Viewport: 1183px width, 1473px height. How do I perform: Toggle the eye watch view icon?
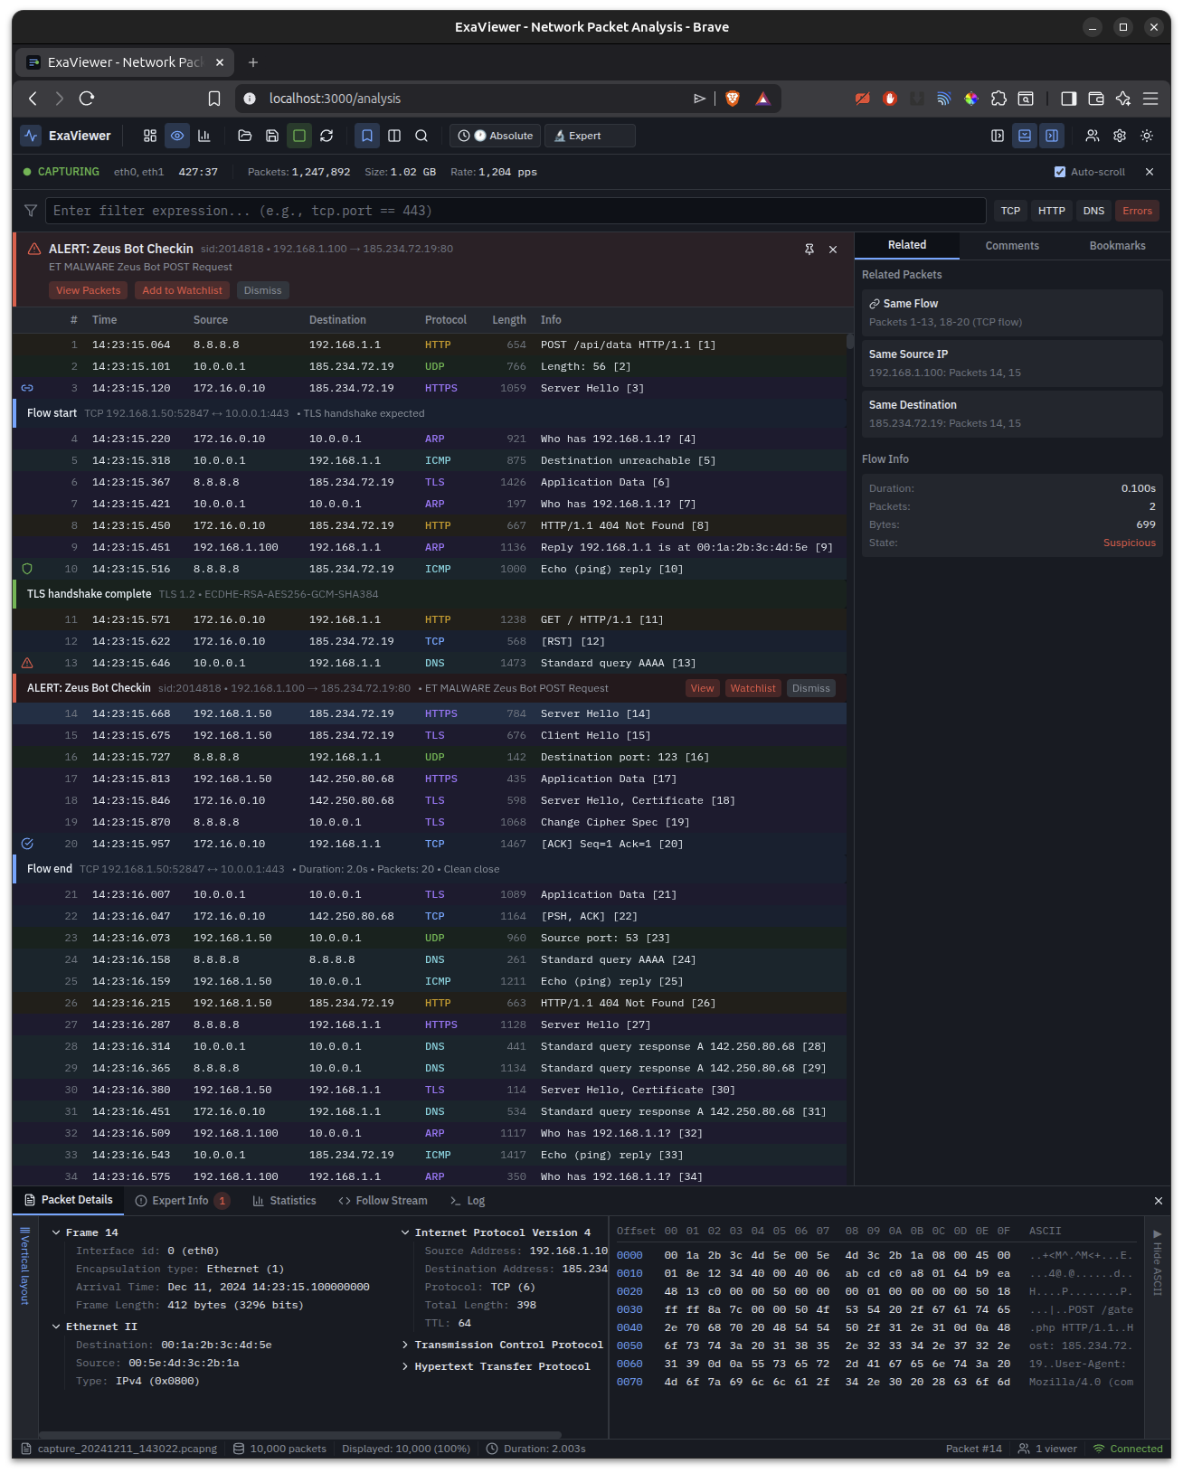coord(177,136)
